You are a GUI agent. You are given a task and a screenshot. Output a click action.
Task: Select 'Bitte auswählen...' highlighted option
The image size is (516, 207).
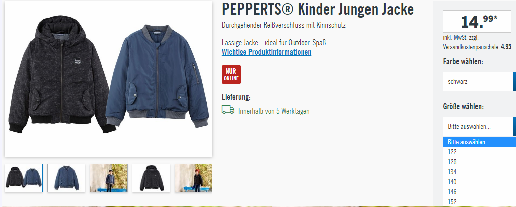(x=479, y=142)
